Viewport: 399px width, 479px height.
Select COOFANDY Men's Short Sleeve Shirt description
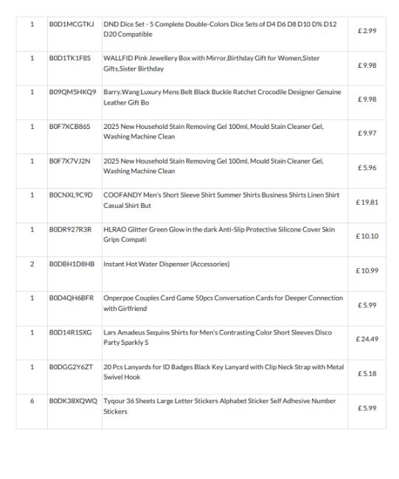(x=221, y=200)
